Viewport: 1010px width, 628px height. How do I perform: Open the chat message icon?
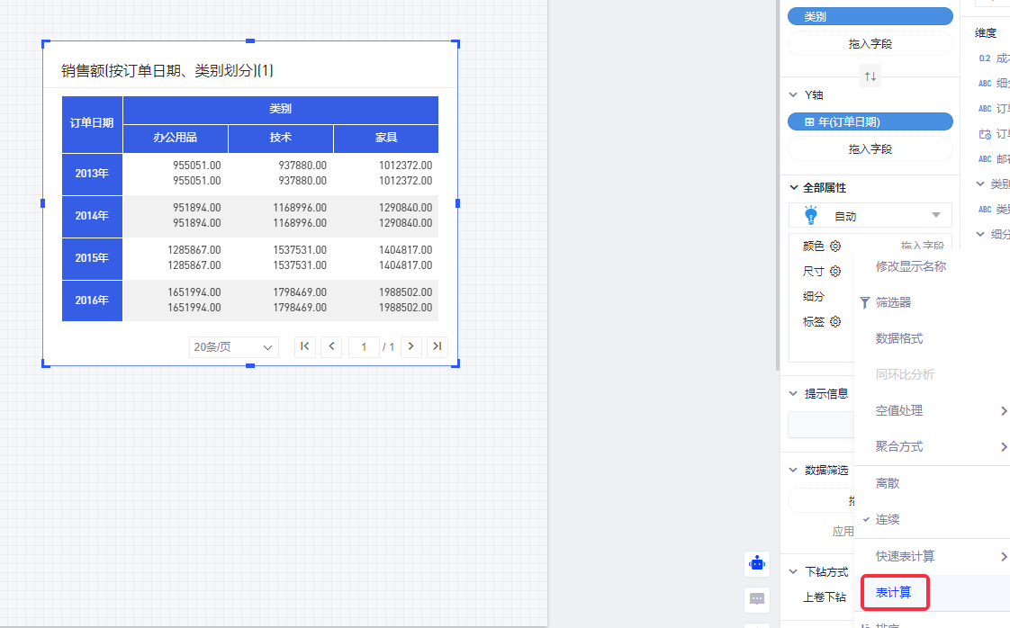[x=757, y=598]
